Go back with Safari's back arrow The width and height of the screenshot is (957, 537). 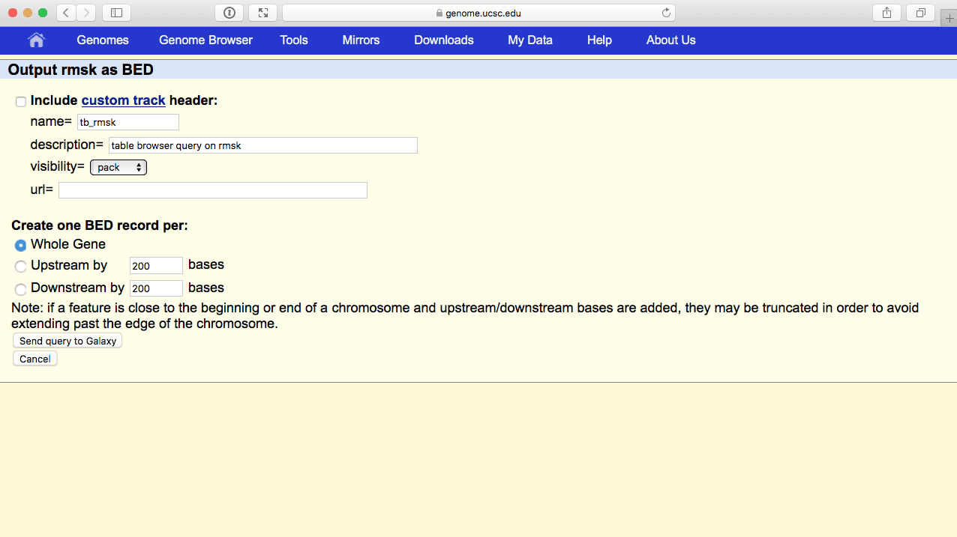pyautogui.click(x=67, y=13)
